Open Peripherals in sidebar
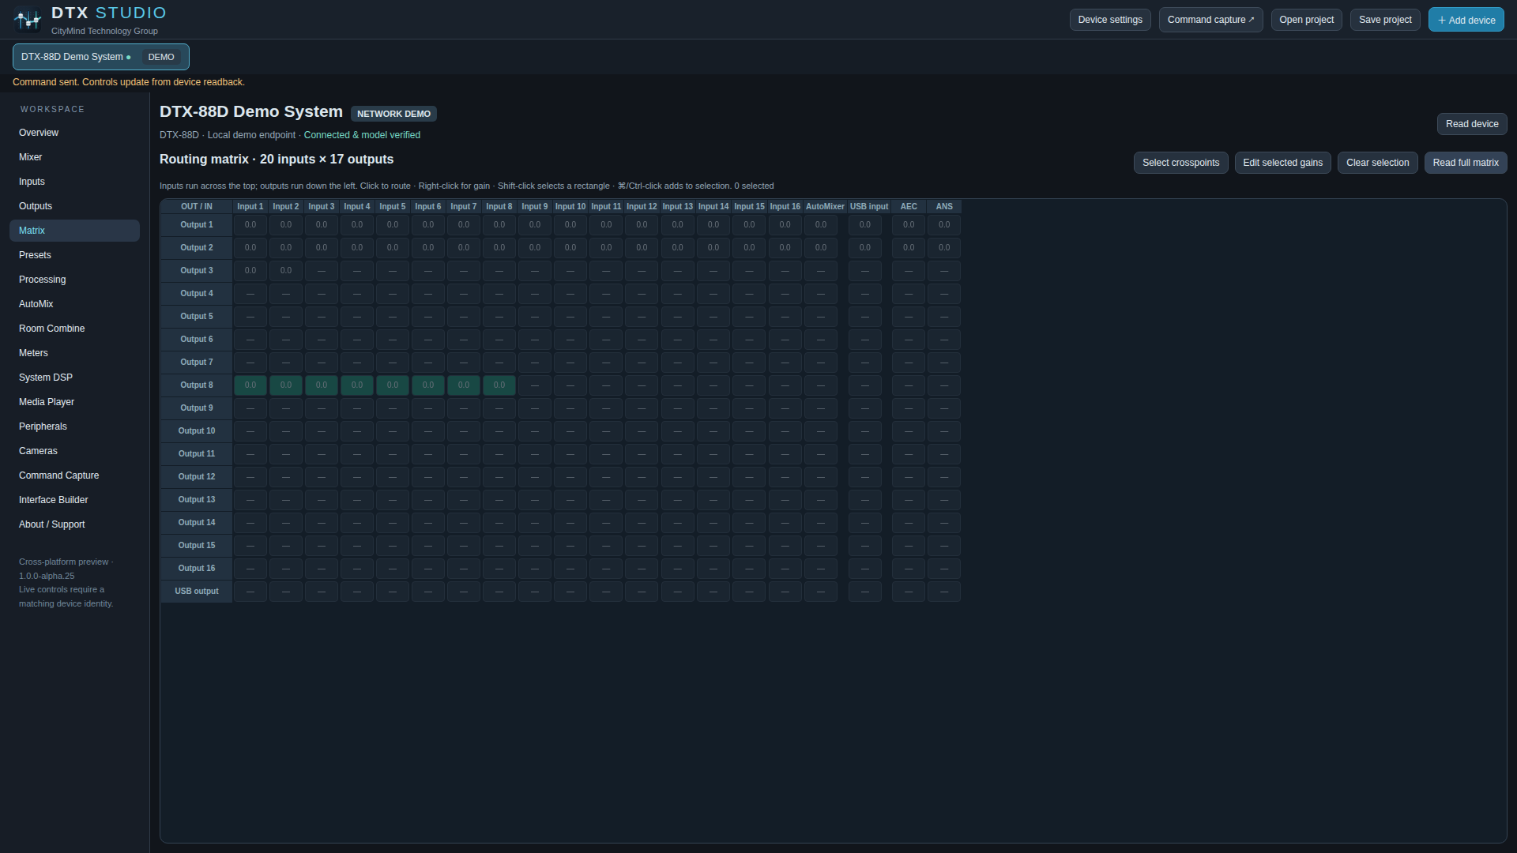1517x853 pixels. click(x=74, y=426)
